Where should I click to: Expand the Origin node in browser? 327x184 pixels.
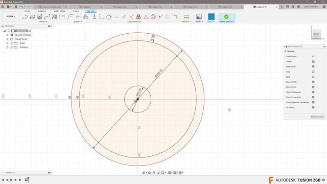[8, 43]
